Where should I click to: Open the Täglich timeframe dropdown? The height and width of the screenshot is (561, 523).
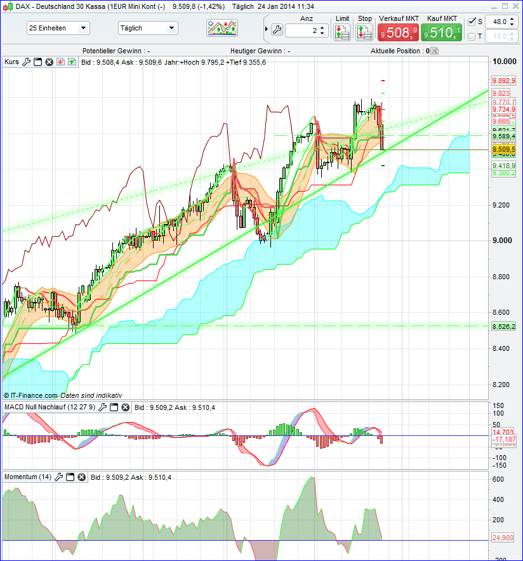[147, 28]
